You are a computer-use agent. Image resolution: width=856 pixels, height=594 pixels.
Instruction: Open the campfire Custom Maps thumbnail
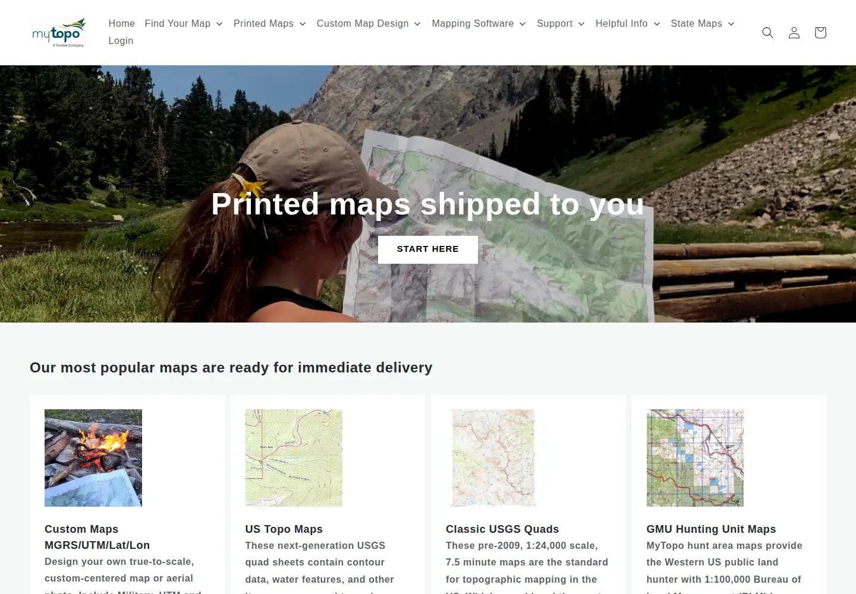[x=93, y=458]
